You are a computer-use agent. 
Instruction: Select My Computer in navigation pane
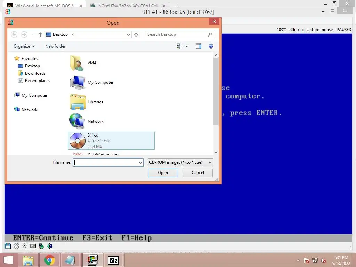pyautogui.click(x=34, y=95)
